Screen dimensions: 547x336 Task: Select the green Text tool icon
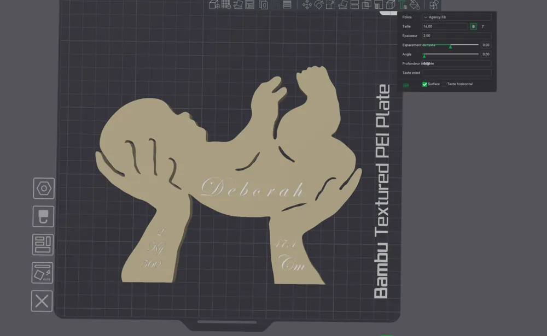coord(403,6)
